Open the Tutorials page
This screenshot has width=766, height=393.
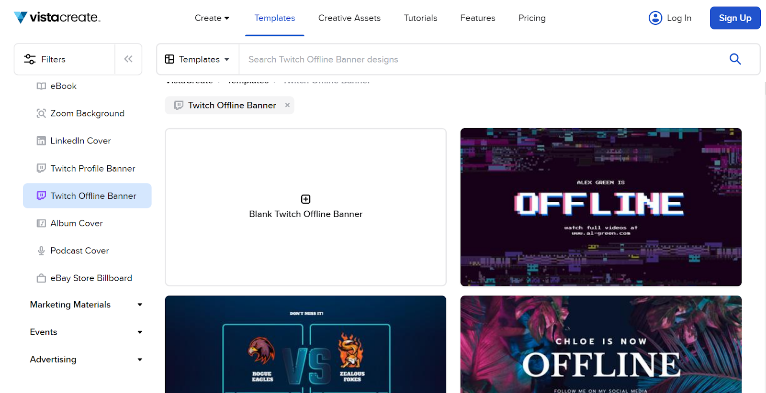tap(420, 18)
